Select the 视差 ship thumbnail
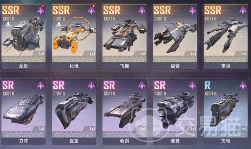This screenshot has height=149, width=251. [74, 110]
